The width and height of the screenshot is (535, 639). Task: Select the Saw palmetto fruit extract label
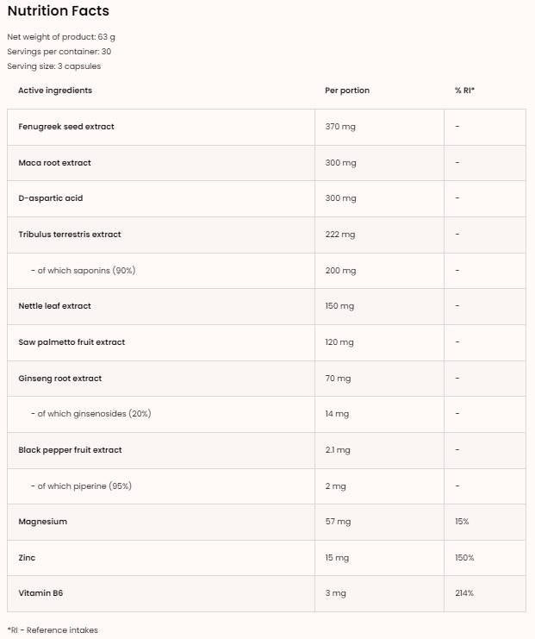click(72, 342)
